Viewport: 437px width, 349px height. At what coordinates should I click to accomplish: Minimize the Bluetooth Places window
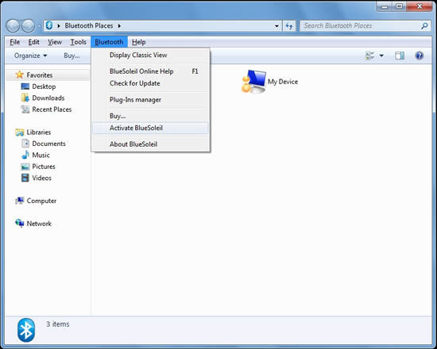point(385,6)
